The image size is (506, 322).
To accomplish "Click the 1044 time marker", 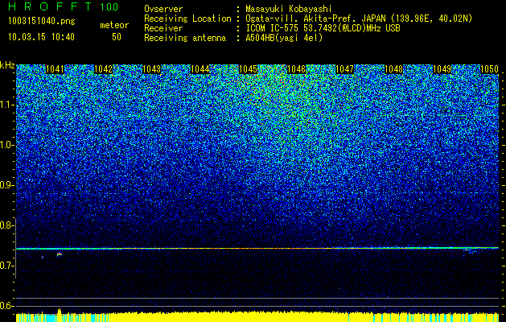I will click(x=200, y=69).
